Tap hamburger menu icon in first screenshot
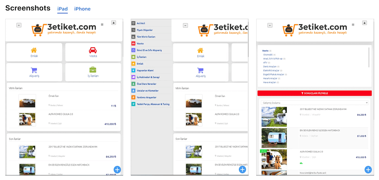Screen dimensions: 379x180 tap(102, 24)
